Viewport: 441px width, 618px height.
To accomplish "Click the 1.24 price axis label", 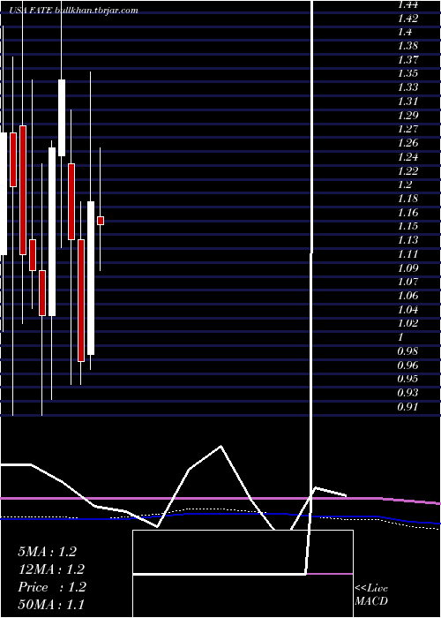I will [407, 157].
